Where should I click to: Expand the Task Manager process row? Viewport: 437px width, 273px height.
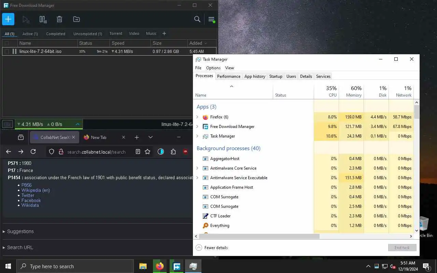pos(197,136)
